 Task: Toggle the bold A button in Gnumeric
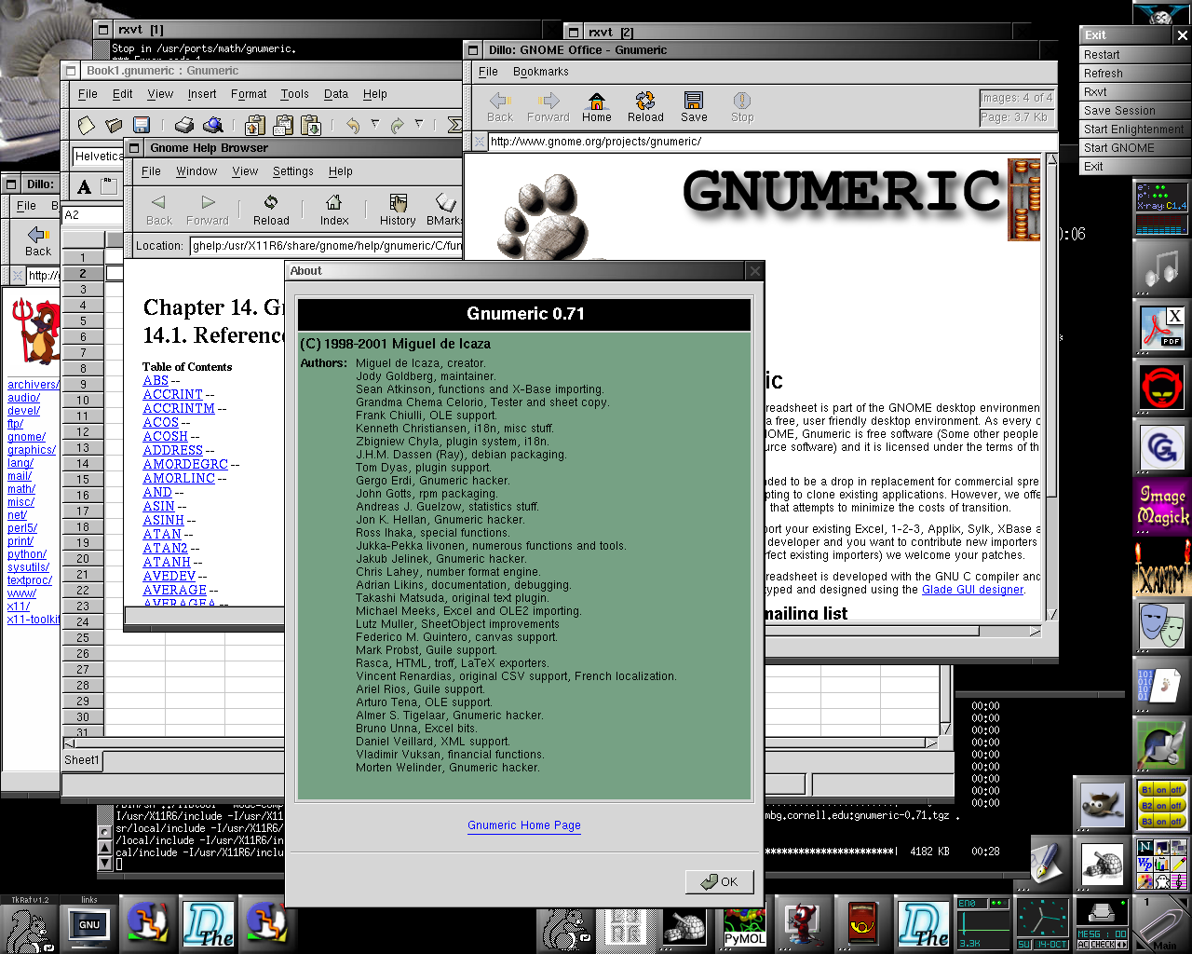click(x=84, y=186)
